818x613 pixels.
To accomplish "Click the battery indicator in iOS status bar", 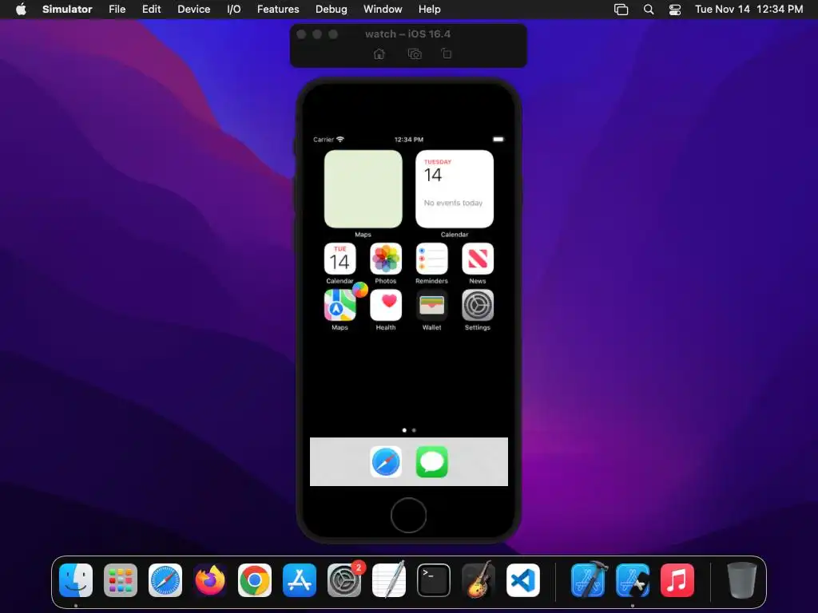I will coord(498,139).
